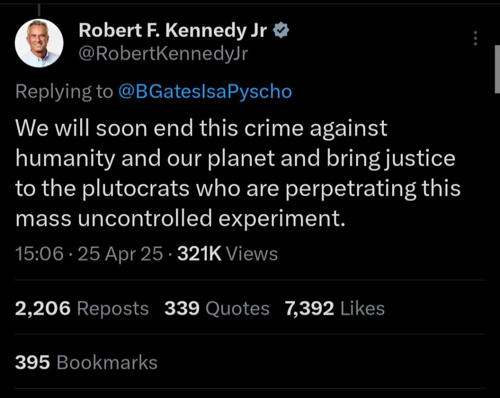Click the 395 Bookmarks count
500x398 pixels.
(86, 362)
